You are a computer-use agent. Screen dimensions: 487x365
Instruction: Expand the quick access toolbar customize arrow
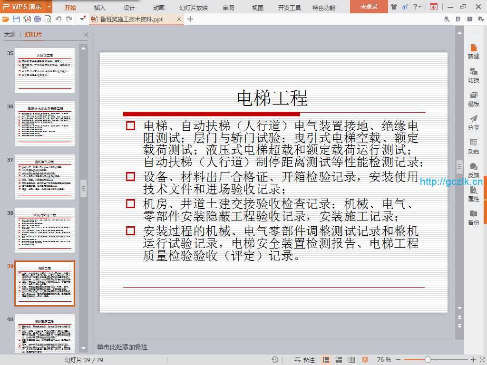click(x=82, y=19)
